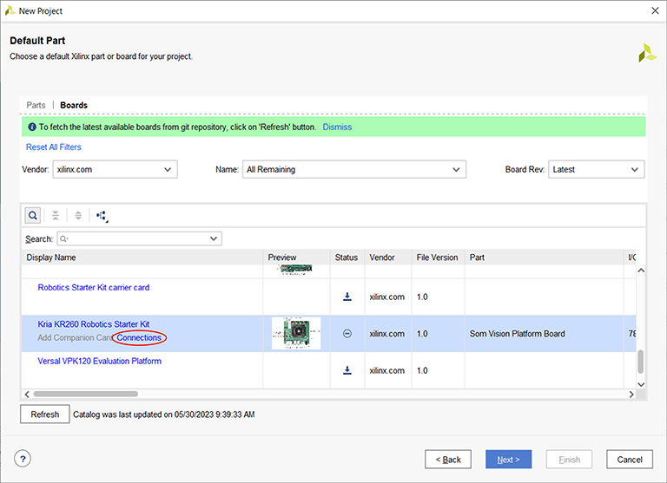The image size is (667, 483).
Task: Sort by Part column header
Action: [x=544, y=258]
